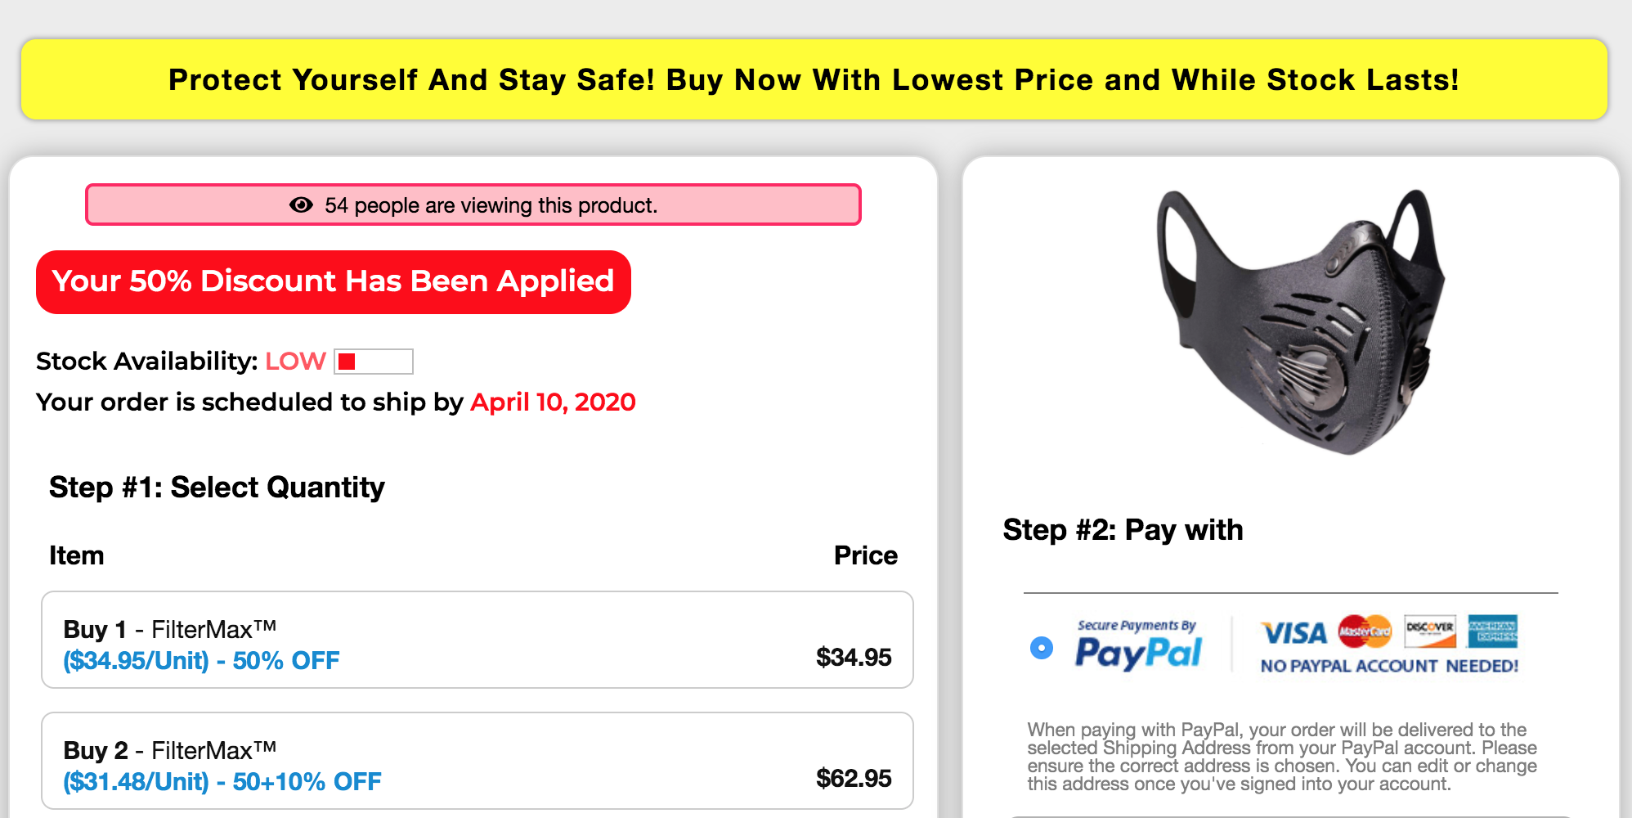Click the yellow Protect Yourself banner
1632x818 pixels.
(814, 79)
